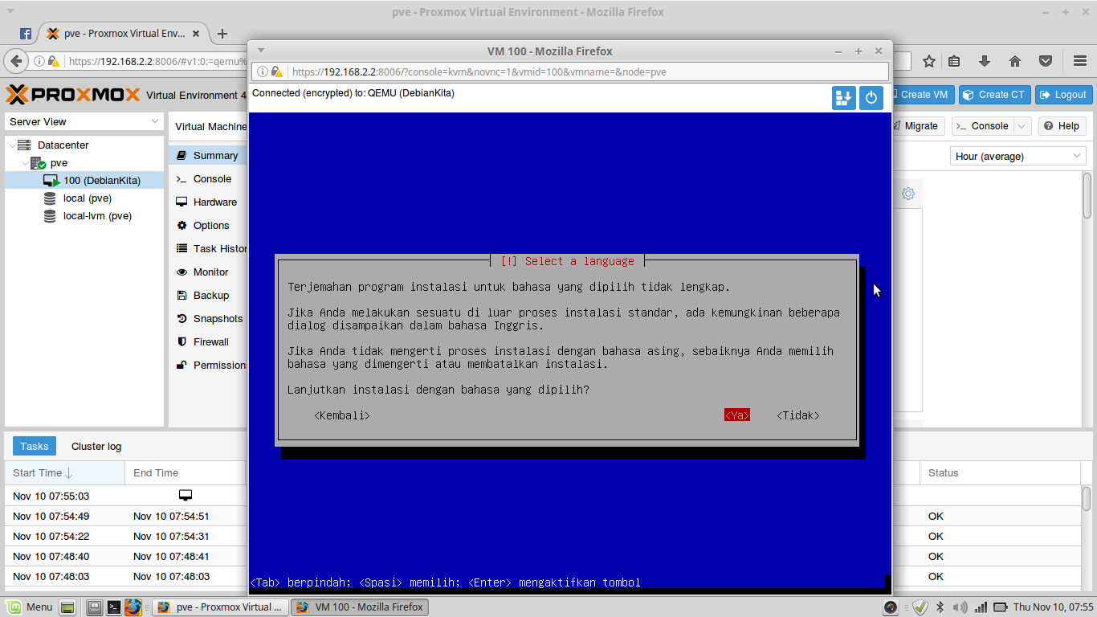Open the Firefox downloads arrow
The height and width of the screenshot is (617, 1097).
click(x=985, y=61)
